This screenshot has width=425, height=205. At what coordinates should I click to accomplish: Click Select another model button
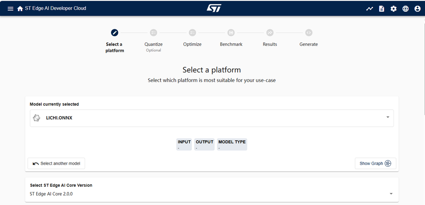pyautogui.click(x=56, y=164)
